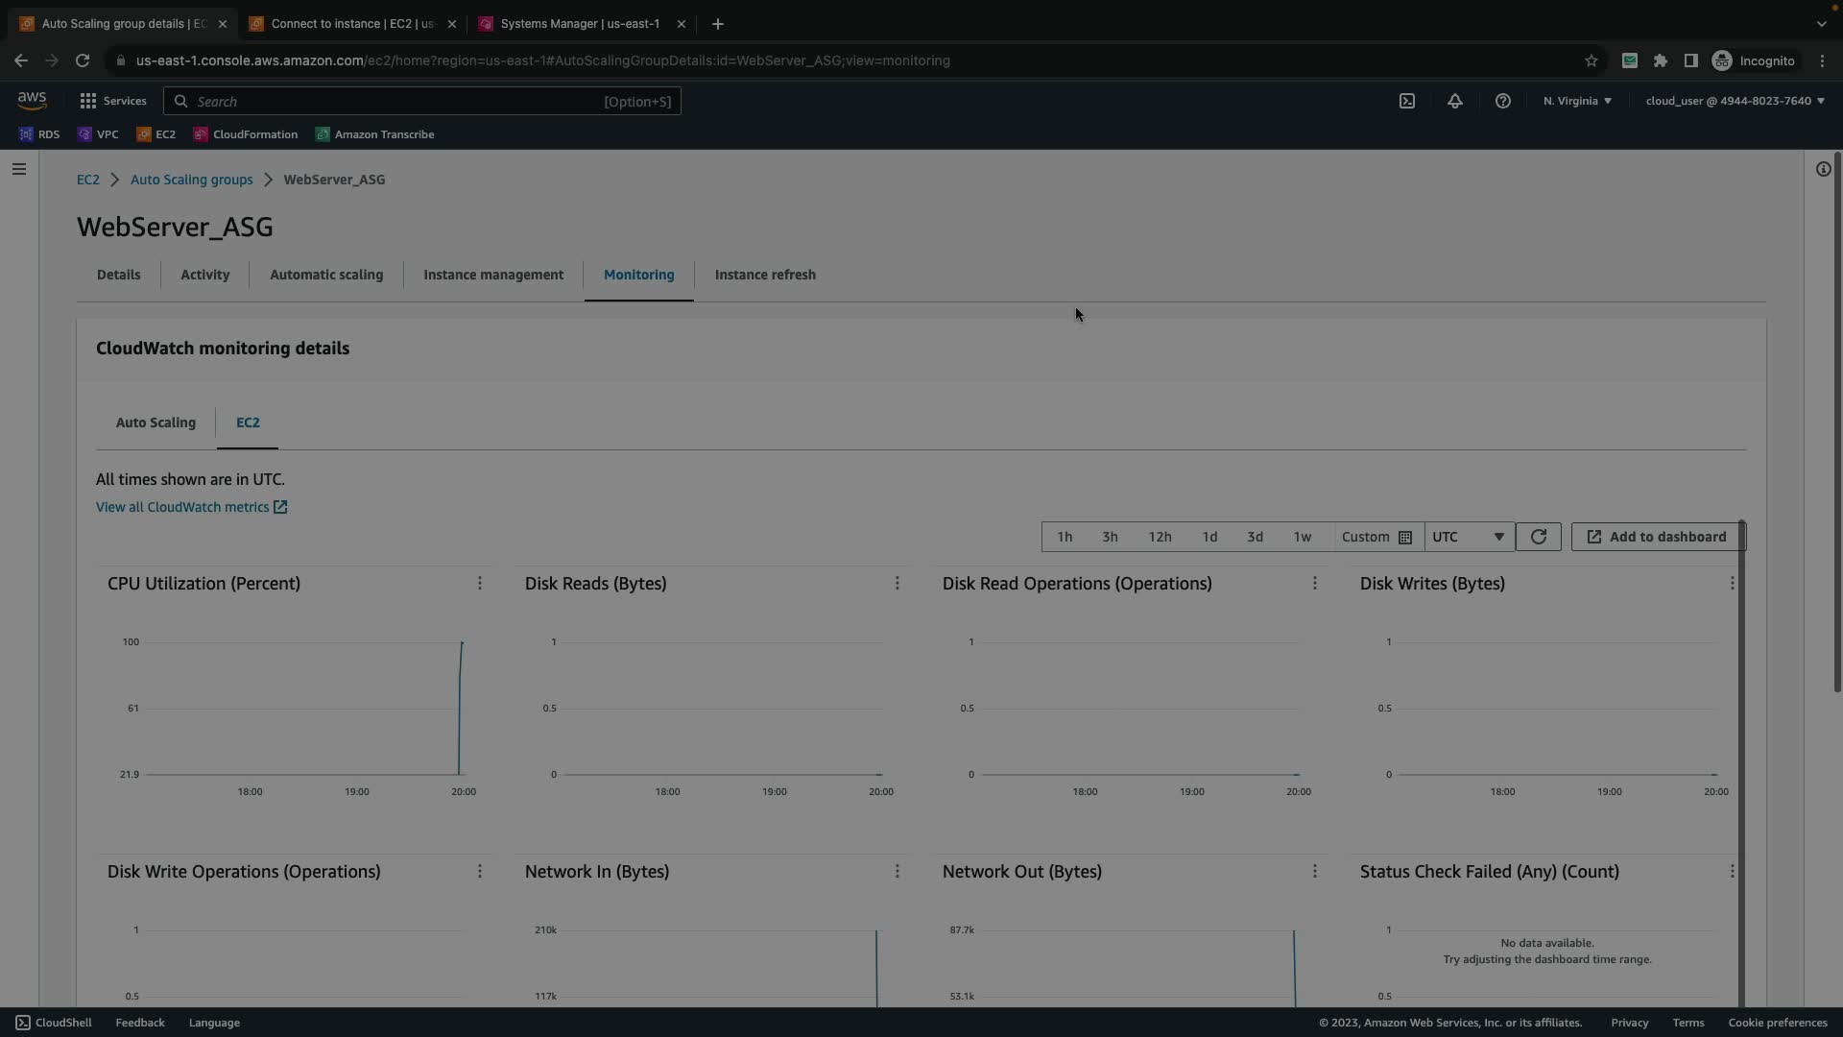
Task: Open CPU Utilization widget options menu
Action: tap(480, 584)
